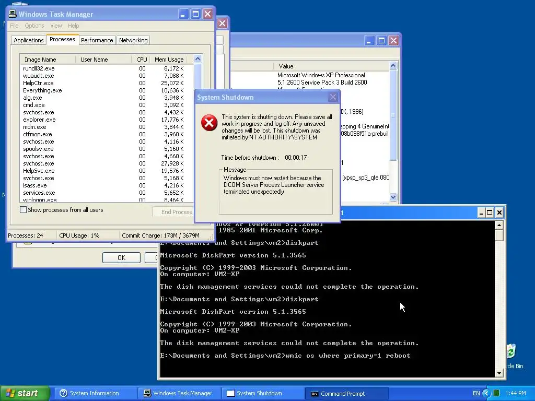
Task: Click the System Information scrollbar up arrow
Action: [x=393, y=65]
